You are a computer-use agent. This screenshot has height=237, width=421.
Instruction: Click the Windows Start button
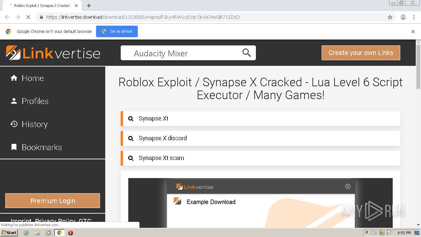(9, 232)
